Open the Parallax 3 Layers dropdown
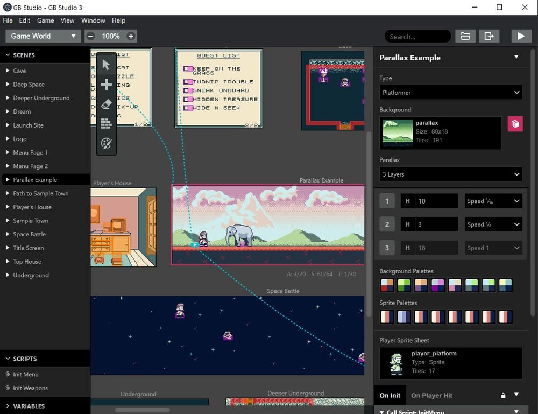This screenshot has width=538, height=414. click(x=451, y=174)
